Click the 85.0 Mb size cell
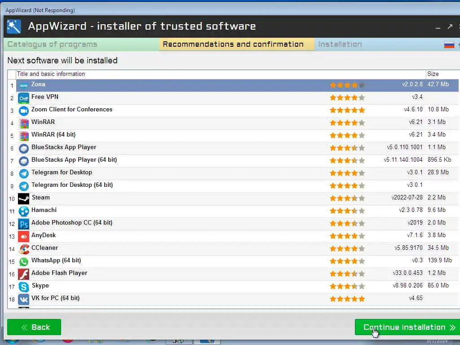 coord(438,285)
